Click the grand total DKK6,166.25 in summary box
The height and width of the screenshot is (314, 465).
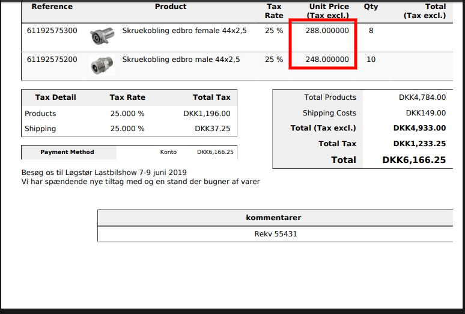[x=414, y=160]
